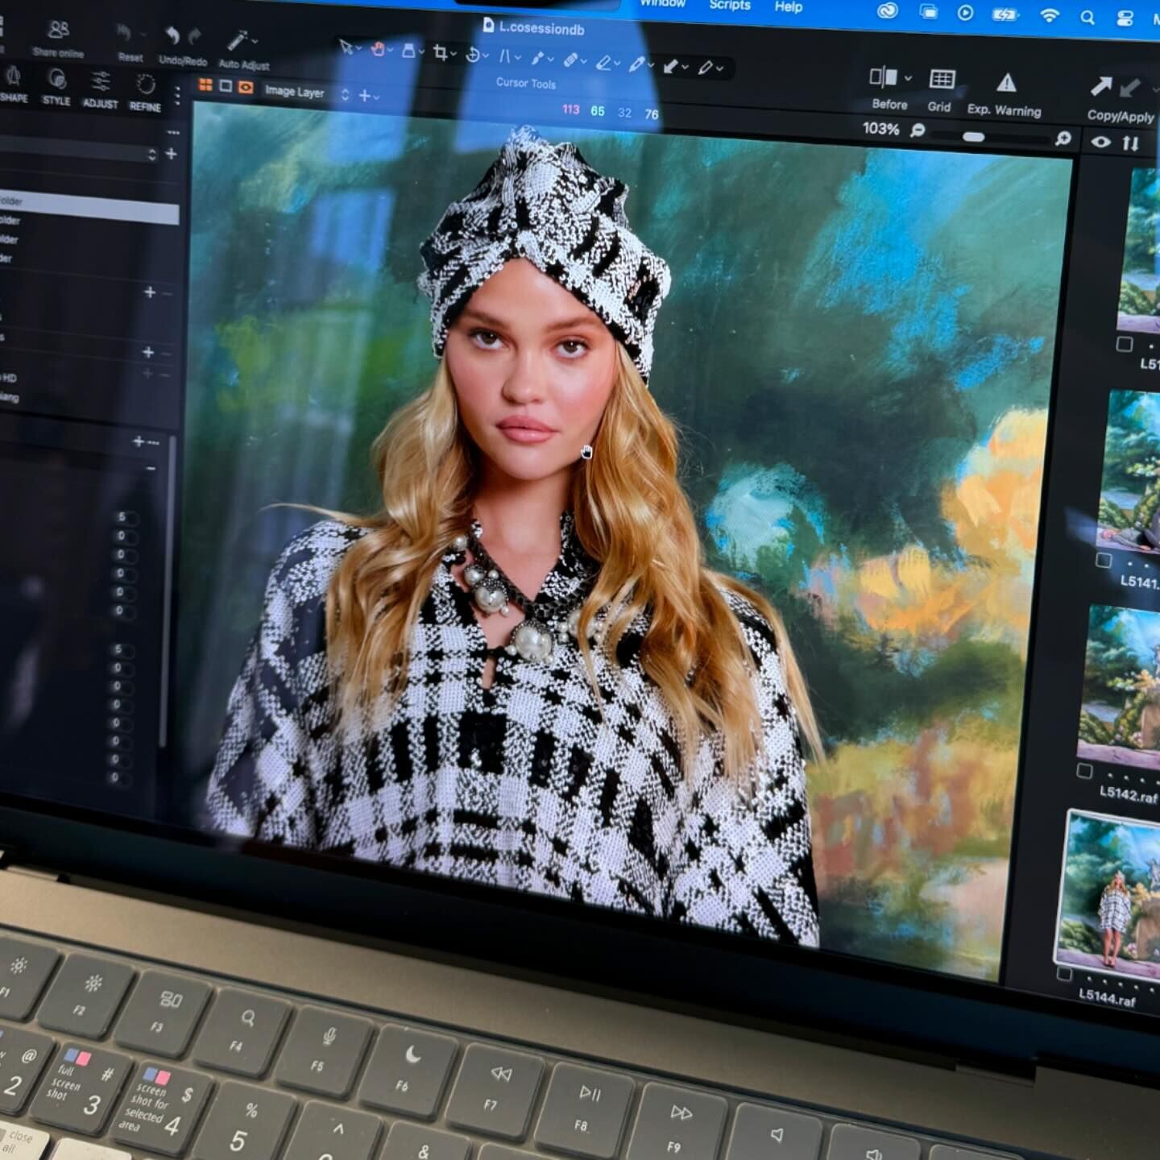Open the add-layer plus dropdown
1160x1160 pixels.
click(368, 97)
